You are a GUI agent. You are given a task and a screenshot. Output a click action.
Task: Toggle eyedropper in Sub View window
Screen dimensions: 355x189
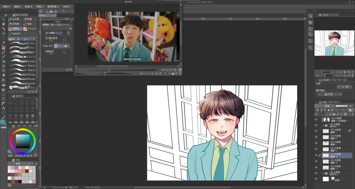(180, 70)
